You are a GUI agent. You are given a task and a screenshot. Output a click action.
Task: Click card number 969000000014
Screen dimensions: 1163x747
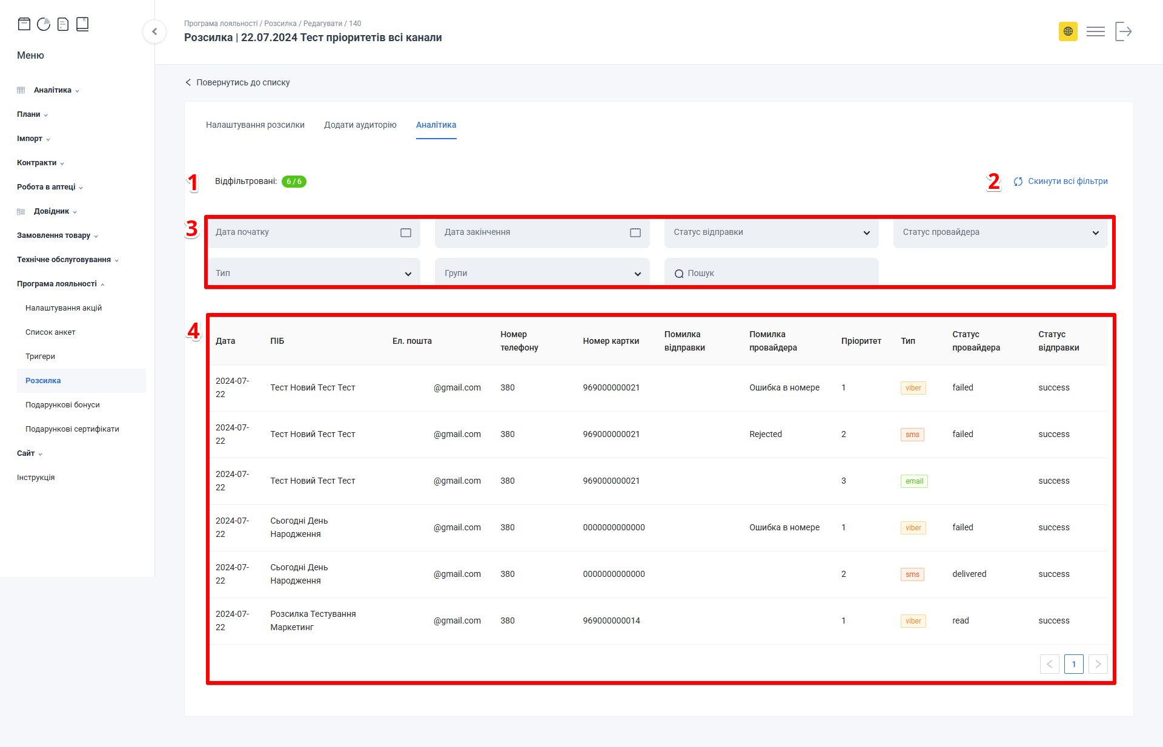click(611, 620)
